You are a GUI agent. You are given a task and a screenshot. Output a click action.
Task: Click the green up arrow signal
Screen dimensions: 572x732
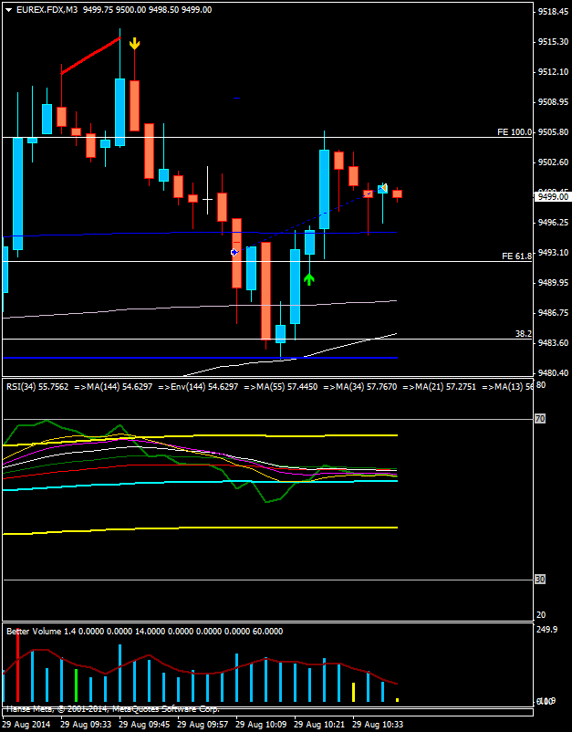(x=309, y=278)
